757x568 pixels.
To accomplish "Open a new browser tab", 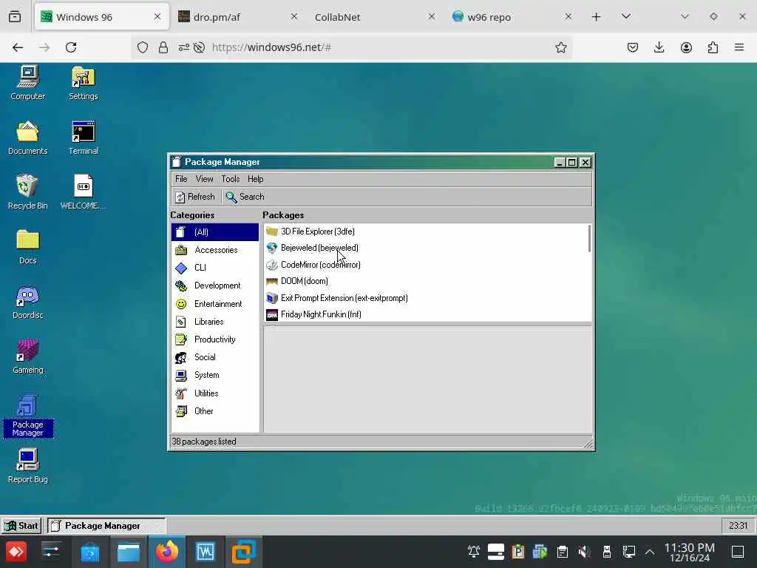I will click(x=597, y=17).
